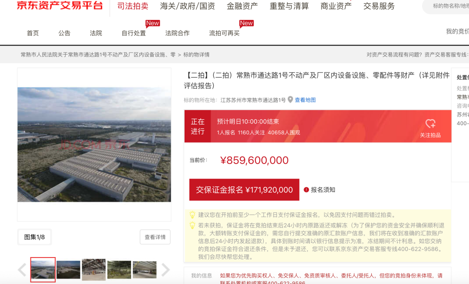The width and height of the screenshot is (469, 284).
Task: Click the lightbulb icon next to the refund notice
Action: pyautogui.click(x=192, y=225)
